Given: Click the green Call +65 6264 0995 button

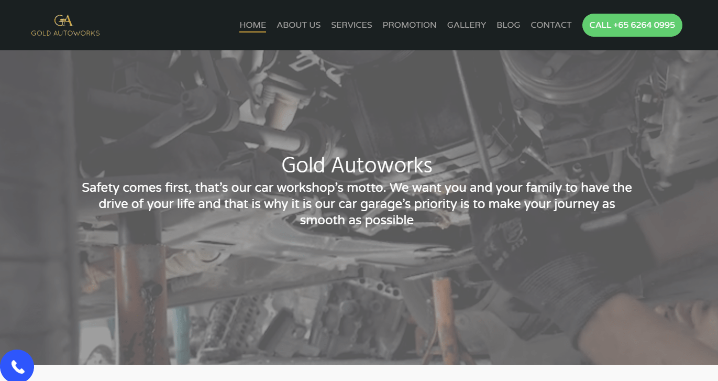Looking at the screenshot, I should coord(632,25).
